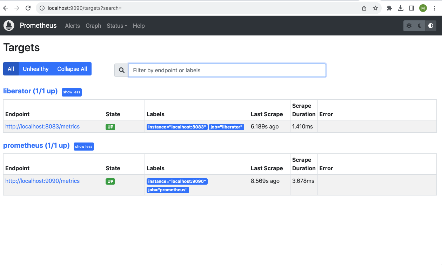Select browser-preferred theme half-circle icon
Viewport: 442px width, 265px height.
430,26
